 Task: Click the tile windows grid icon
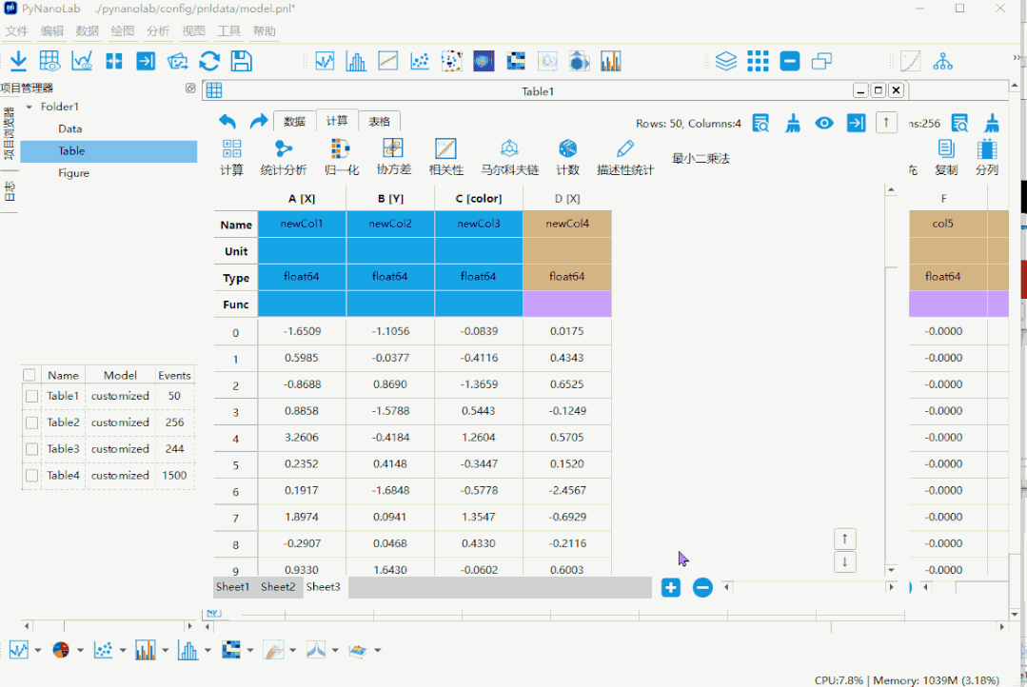758,61
